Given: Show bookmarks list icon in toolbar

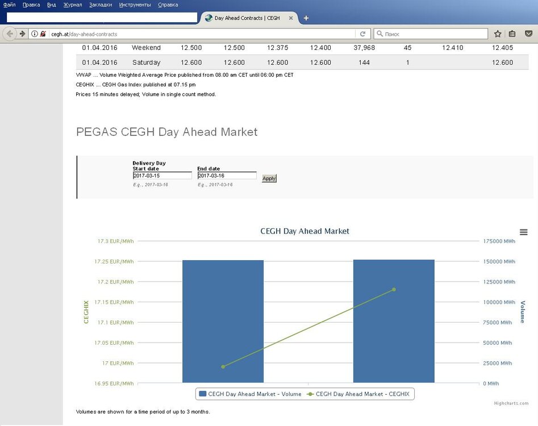Looking at the screenshot, I should click(512, 34).
